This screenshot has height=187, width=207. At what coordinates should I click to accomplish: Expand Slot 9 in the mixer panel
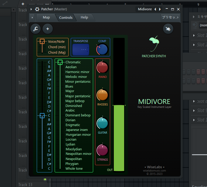coord(194,111)
